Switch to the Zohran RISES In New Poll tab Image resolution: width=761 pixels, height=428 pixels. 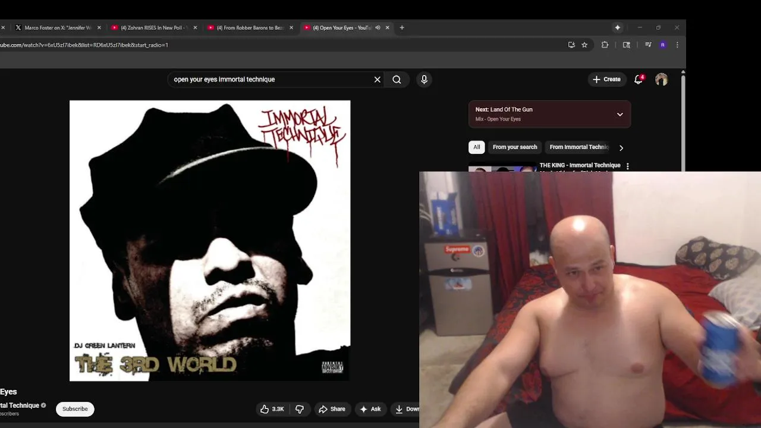pyautogui.click(x=154, y=27)
